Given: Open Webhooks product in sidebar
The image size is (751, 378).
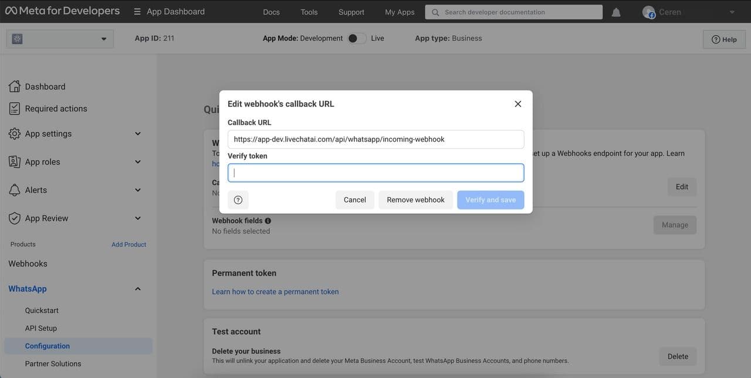Looking at the screenshot, I should coord(28,264).
